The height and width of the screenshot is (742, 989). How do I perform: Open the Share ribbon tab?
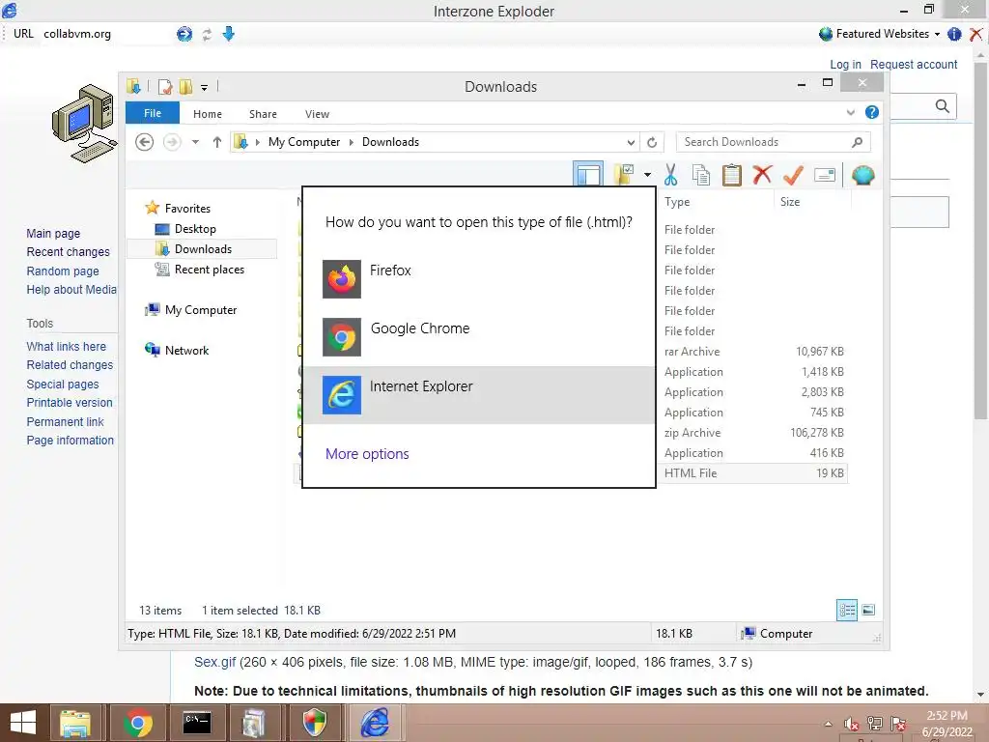(x=263, y=114)
